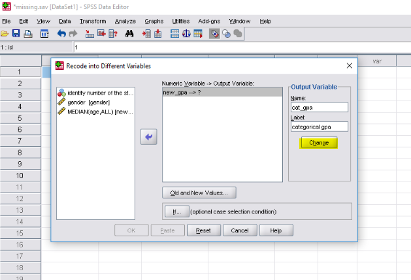Click the Label field containing categorical gpa
Image resolution: width=411 pixels, height=280 pixels.
(320, 127)
